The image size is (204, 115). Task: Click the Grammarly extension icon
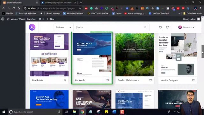[91, 8]
